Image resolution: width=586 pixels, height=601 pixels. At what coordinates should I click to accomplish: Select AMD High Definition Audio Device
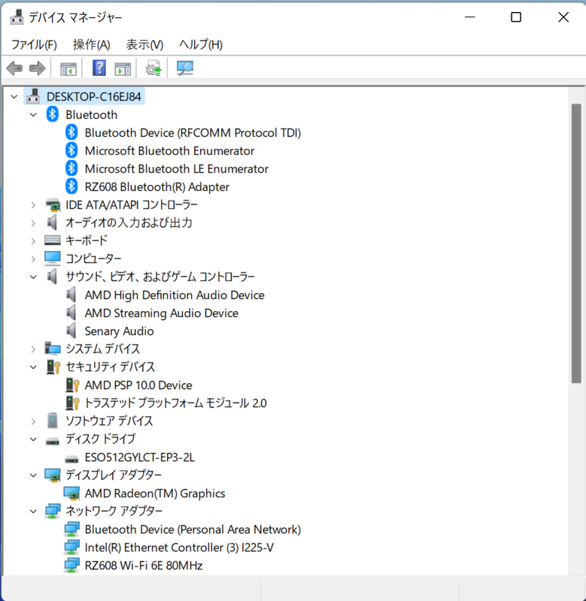pyautogui.click(x=175, y=294)
